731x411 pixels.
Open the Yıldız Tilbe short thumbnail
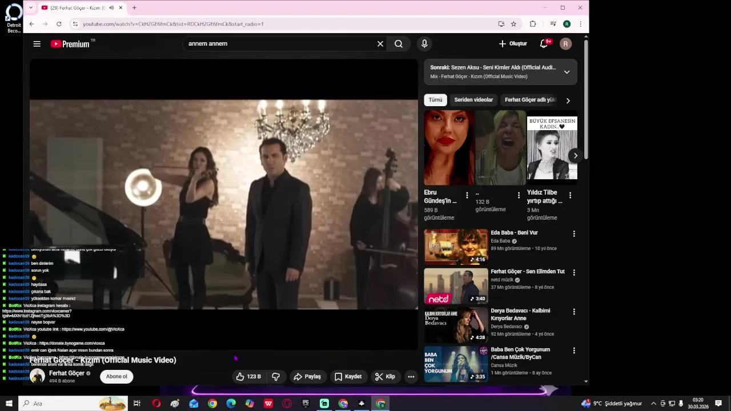[552, 148]
